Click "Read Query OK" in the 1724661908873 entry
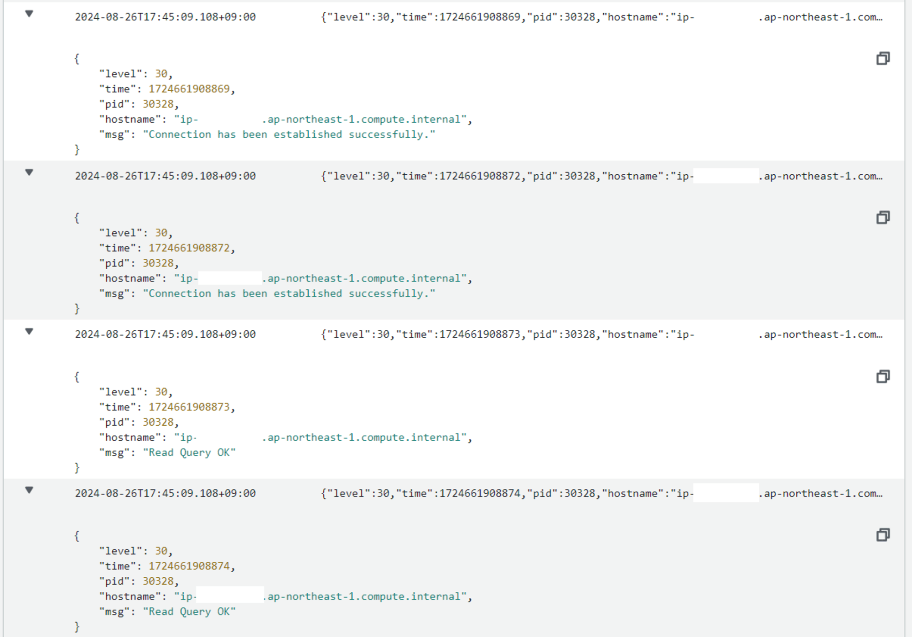This screenshot has height=637, width=912. click(x=189, y=453)
